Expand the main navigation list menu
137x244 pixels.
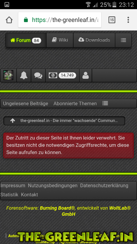point(123,40)
